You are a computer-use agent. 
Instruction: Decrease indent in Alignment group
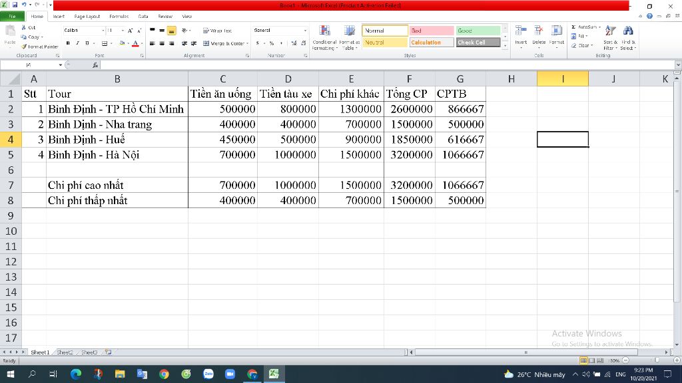[184, 43]
